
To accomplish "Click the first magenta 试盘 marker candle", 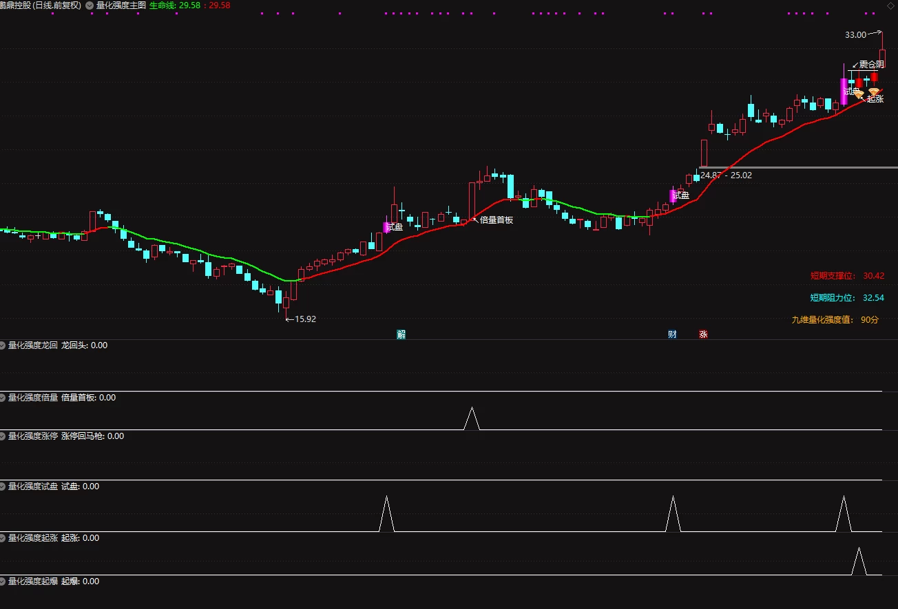I will tap(386, 227).
